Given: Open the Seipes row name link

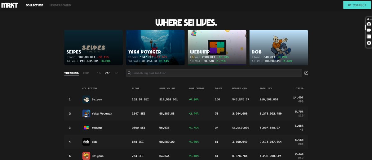Looking at the screenshot, I should (97, 99).
